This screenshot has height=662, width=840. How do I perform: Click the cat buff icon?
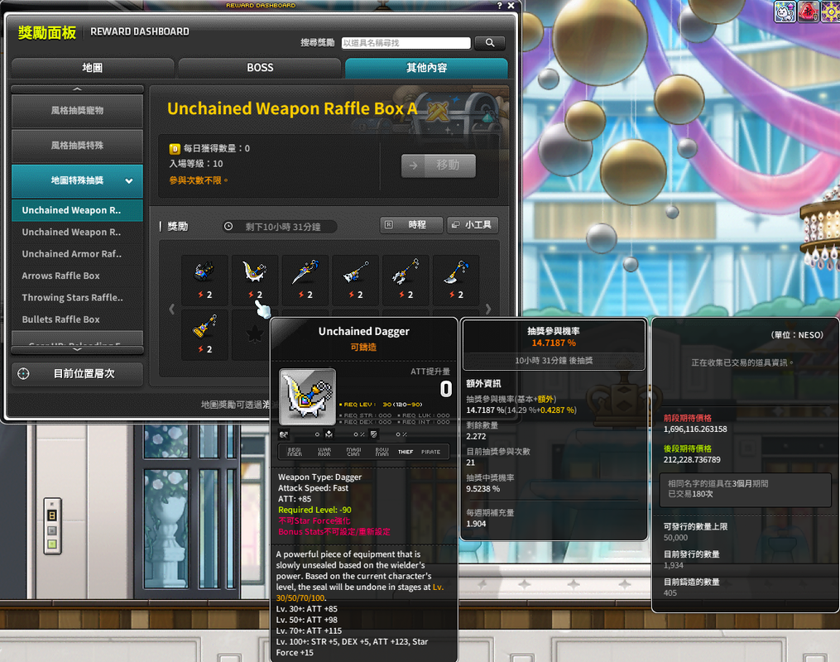(785, 12)
